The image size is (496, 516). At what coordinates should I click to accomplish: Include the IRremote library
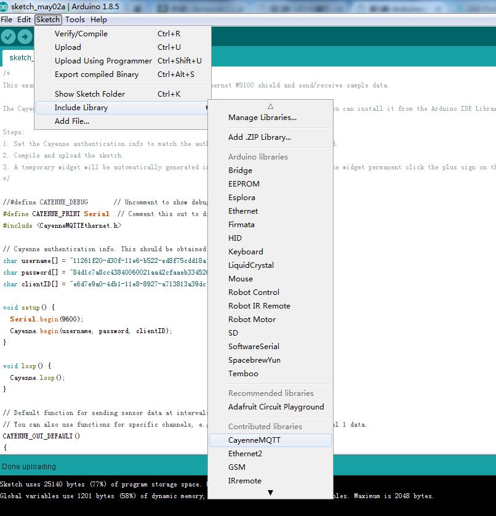pos(270,481)
